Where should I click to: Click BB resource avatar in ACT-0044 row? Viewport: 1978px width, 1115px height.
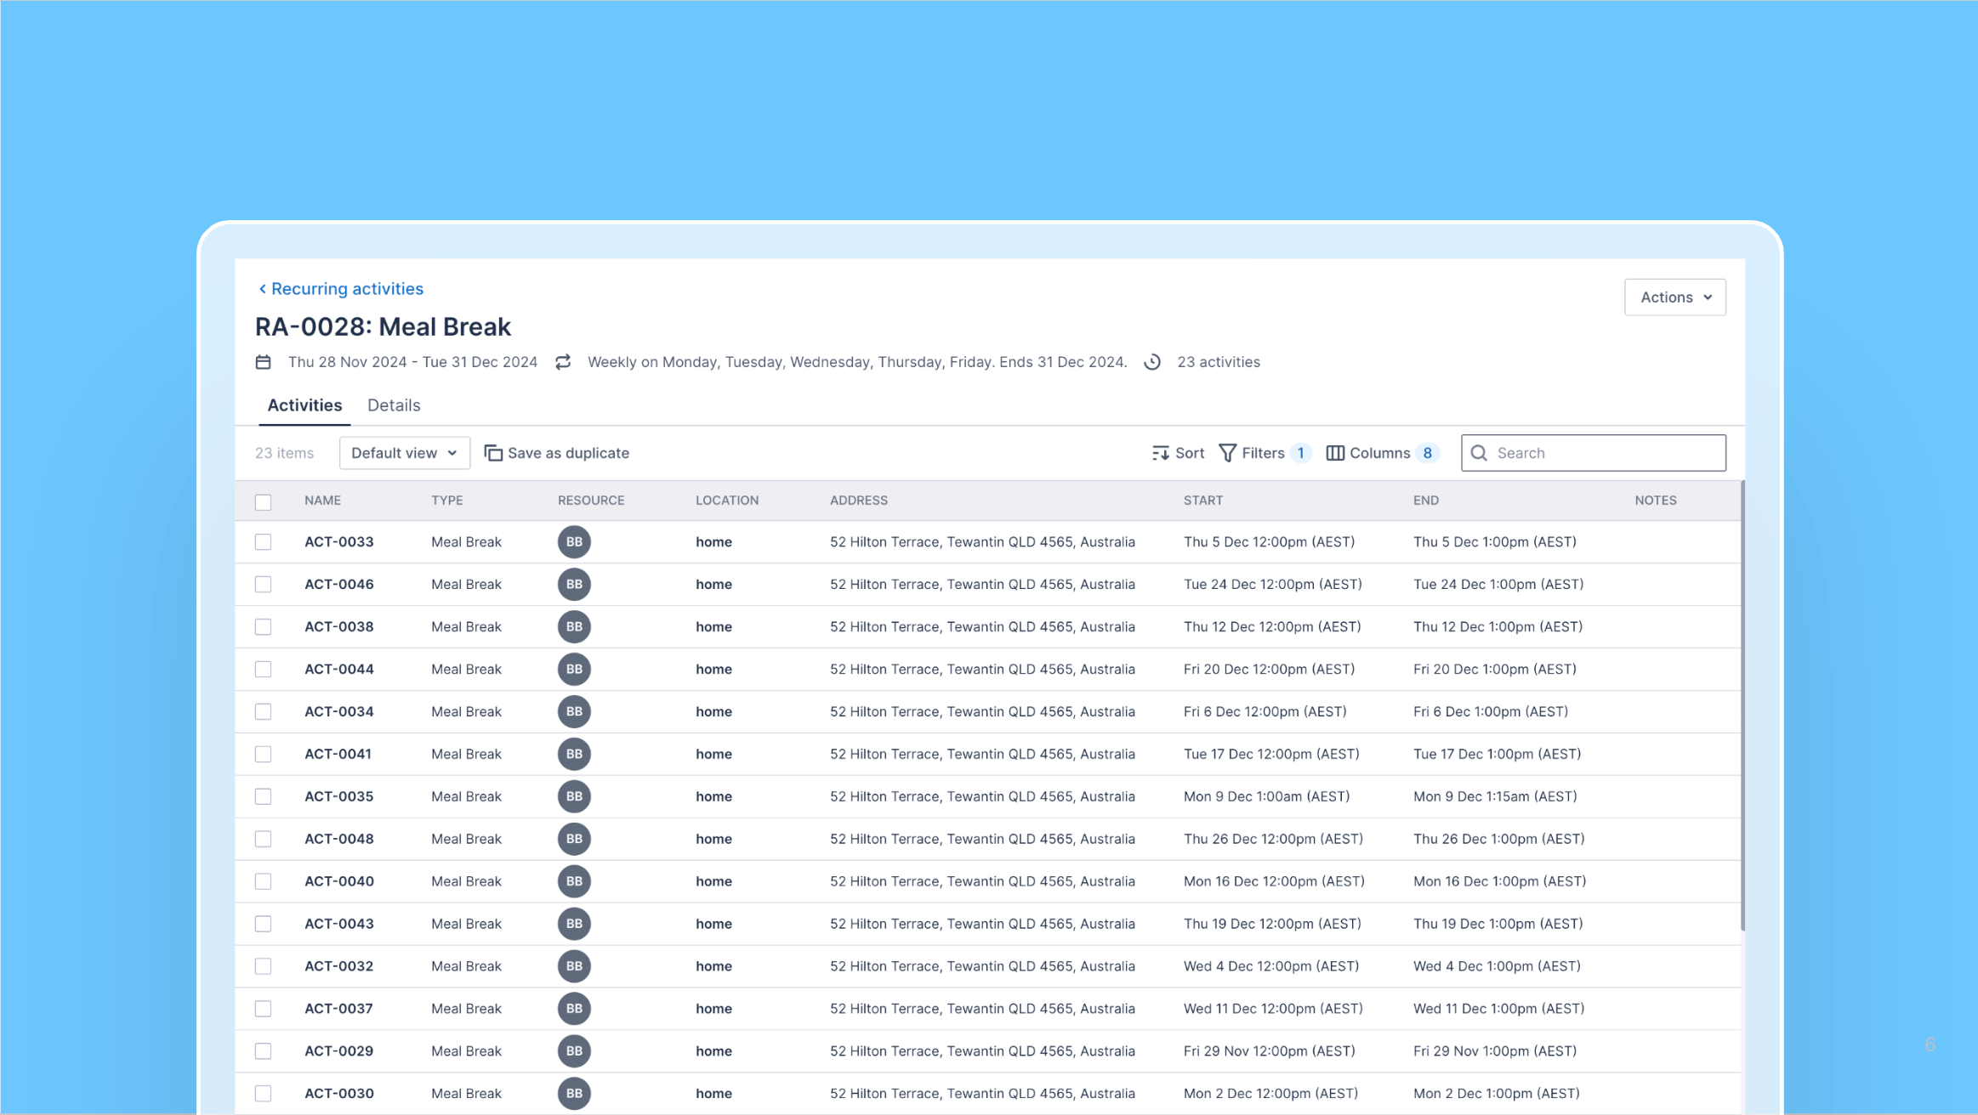coord(574,670)
